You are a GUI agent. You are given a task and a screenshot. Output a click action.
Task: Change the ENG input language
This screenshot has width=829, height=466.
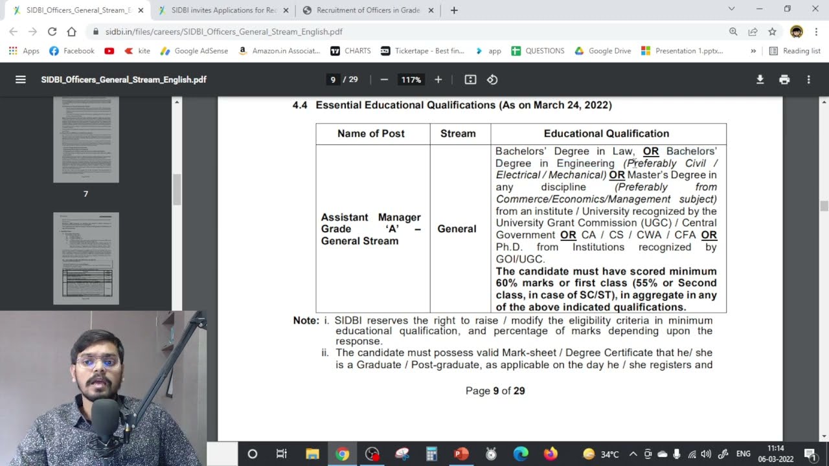(x=744, y=454)
